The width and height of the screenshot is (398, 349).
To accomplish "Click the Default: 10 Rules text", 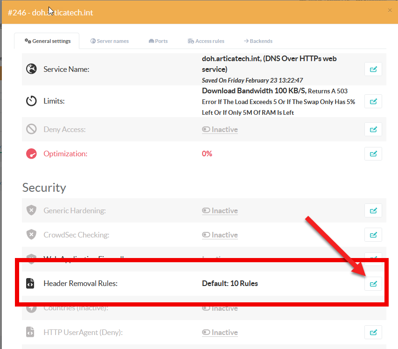I will pyautogui.click(x=230, y=283).
